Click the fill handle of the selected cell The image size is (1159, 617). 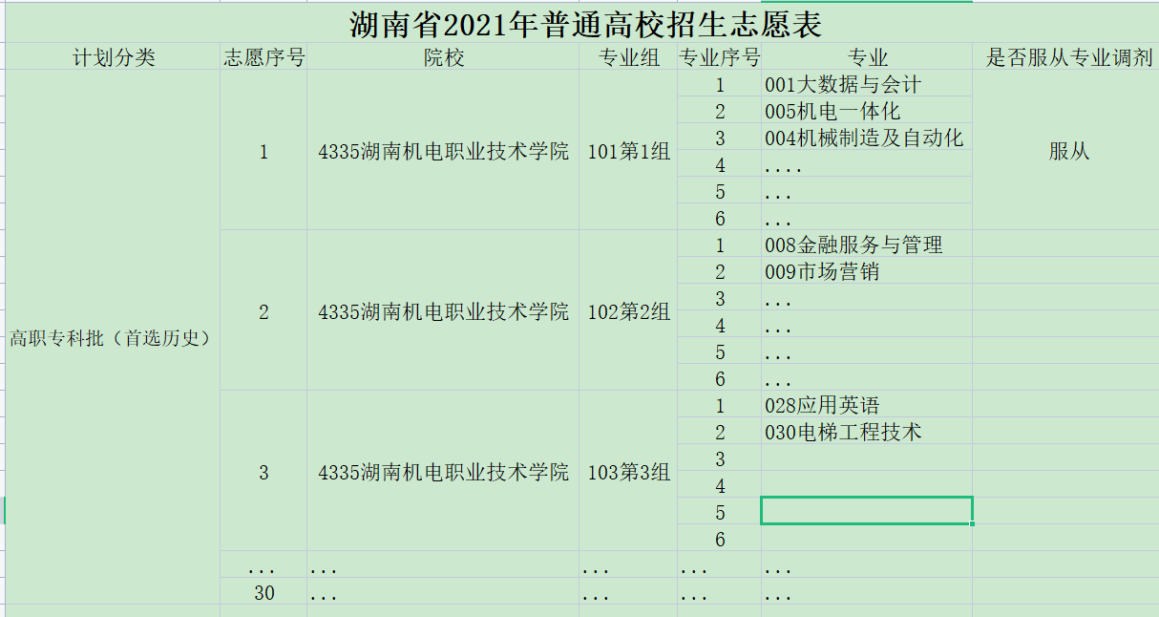click(x=972, y=523)
